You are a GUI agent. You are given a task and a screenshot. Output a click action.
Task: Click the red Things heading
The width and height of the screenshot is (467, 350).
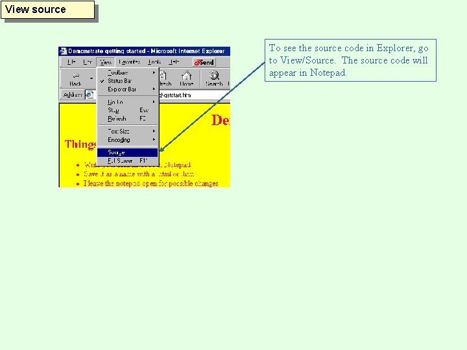[80, 145]
